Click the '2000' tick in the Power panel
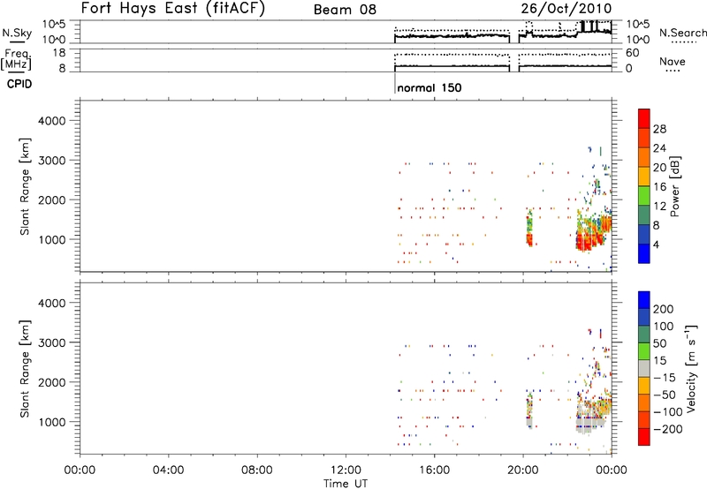 51,199
